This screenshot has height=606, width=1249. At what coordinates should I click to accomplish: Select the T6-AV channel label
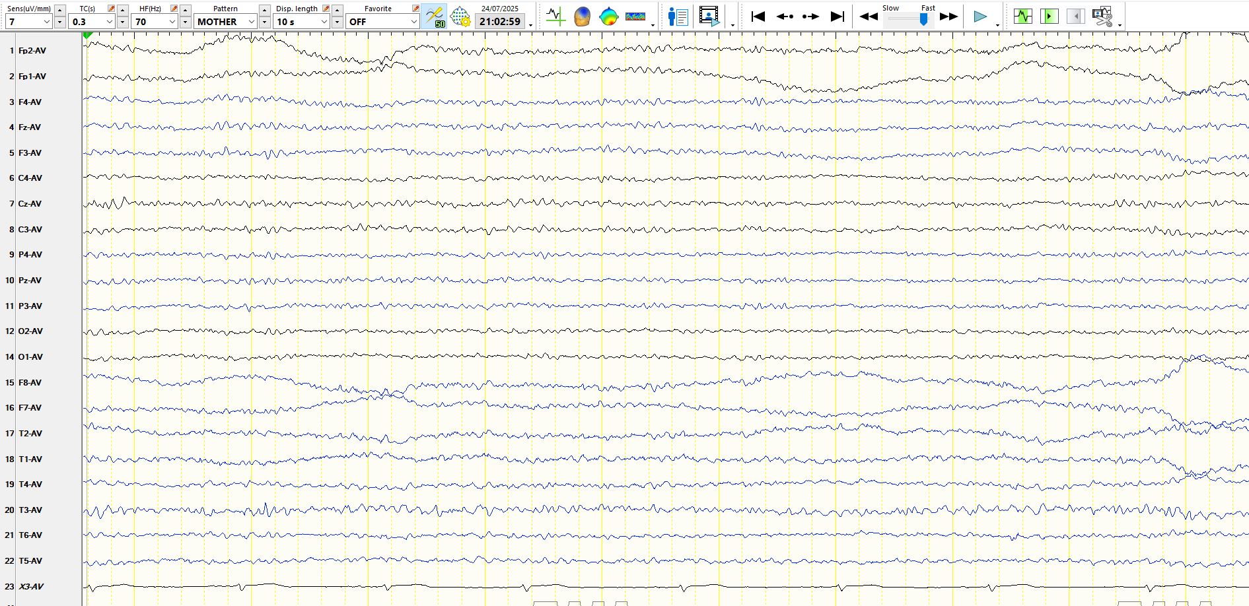point(30,535)
